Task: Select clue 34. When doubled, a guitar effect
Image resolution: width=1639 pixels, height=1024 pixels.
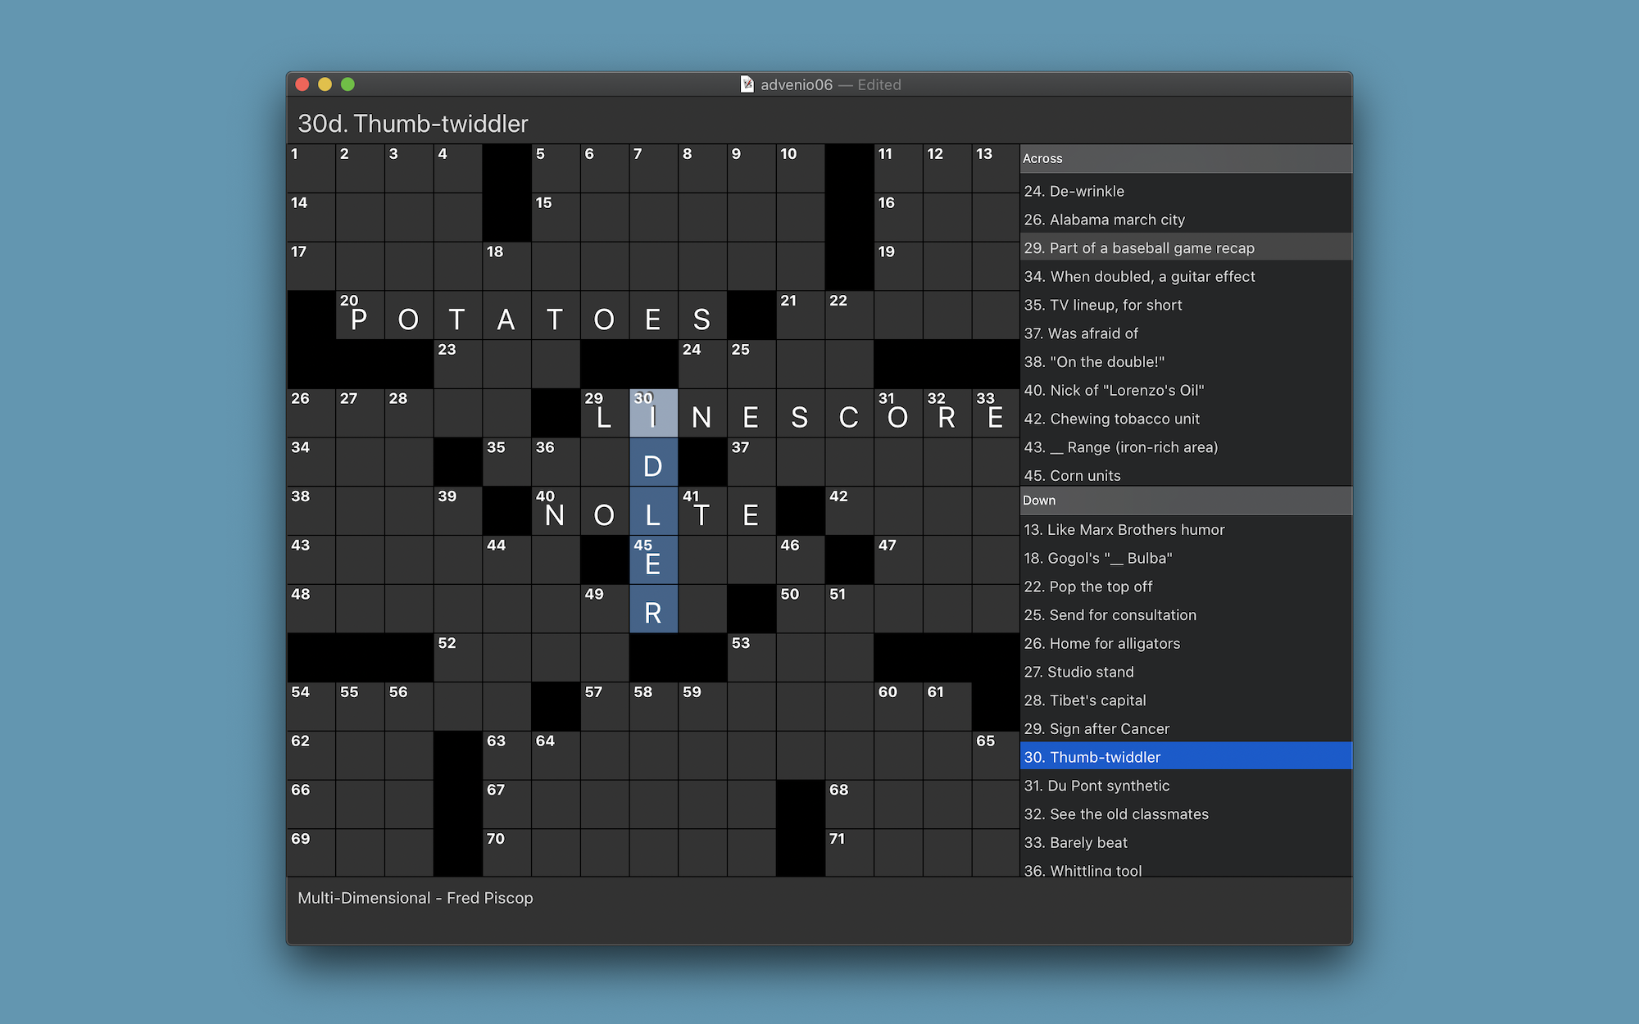Action: (1140, 276)
